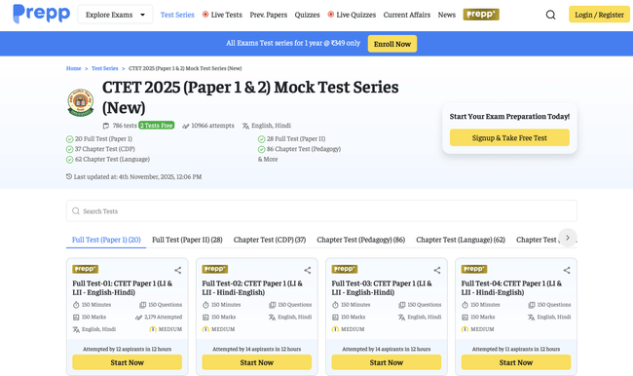The height and width of the screenshot is (376, 633).
Task: Share Full Test-03 using share icon
Action: pos(437,270)
